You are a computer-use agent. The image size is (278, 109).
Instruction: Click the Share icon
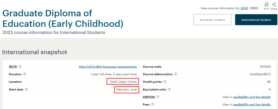click(274, 5)
